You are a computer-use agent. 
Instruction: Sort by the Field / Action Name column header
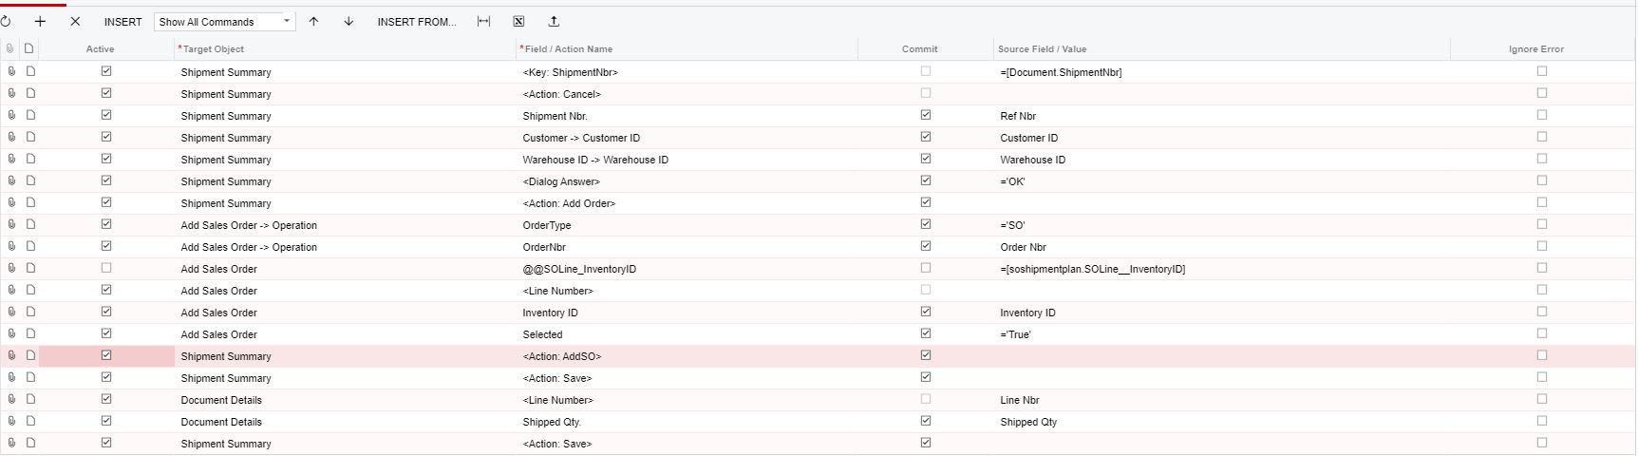pos(568,49)
